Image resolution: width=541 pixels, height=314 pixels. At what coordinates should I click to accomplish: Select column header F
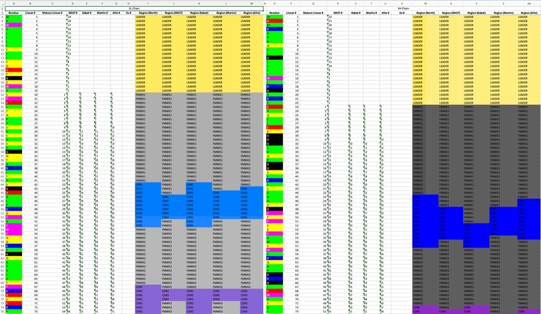(x=101, y=3)
